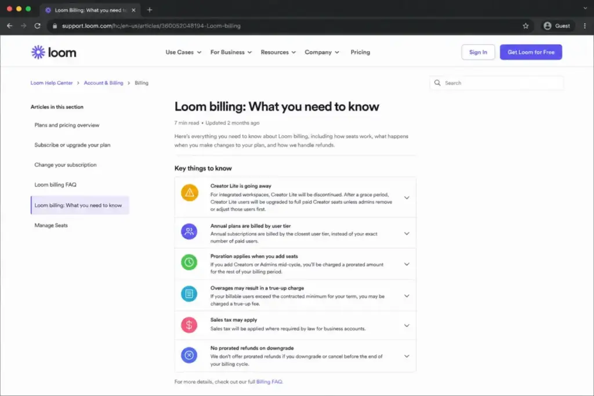Reload the page
The width and height of the screenshot is (594, 396).
pos(37,26)
